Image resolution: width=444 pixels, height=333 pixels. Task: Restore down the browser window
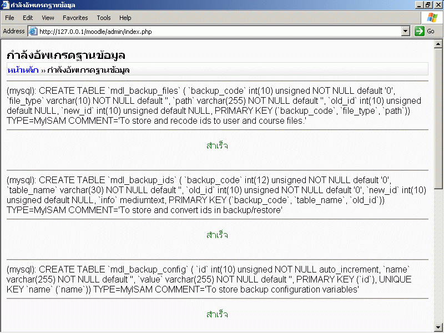[x=428, y=5]
